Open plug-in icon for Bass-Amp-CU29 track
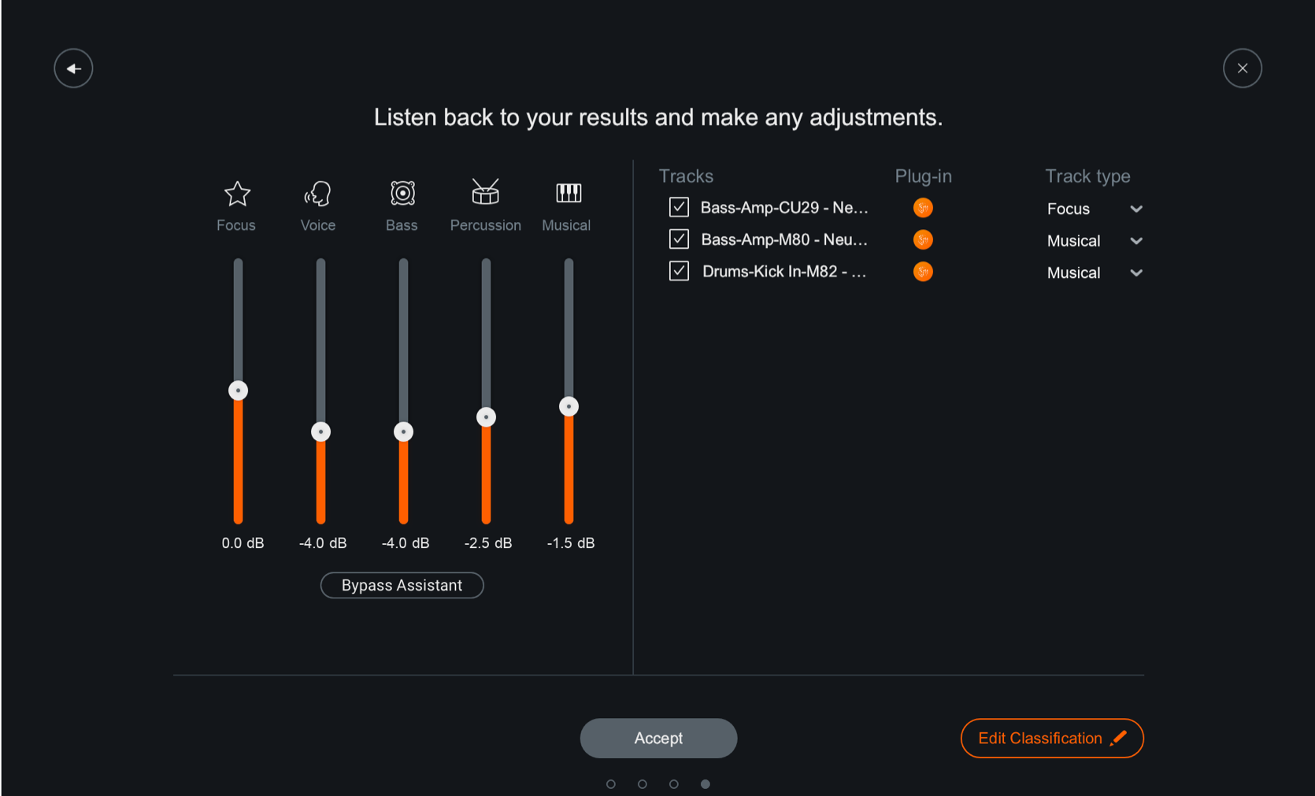Screen dimensions: 1315x796 923,208
